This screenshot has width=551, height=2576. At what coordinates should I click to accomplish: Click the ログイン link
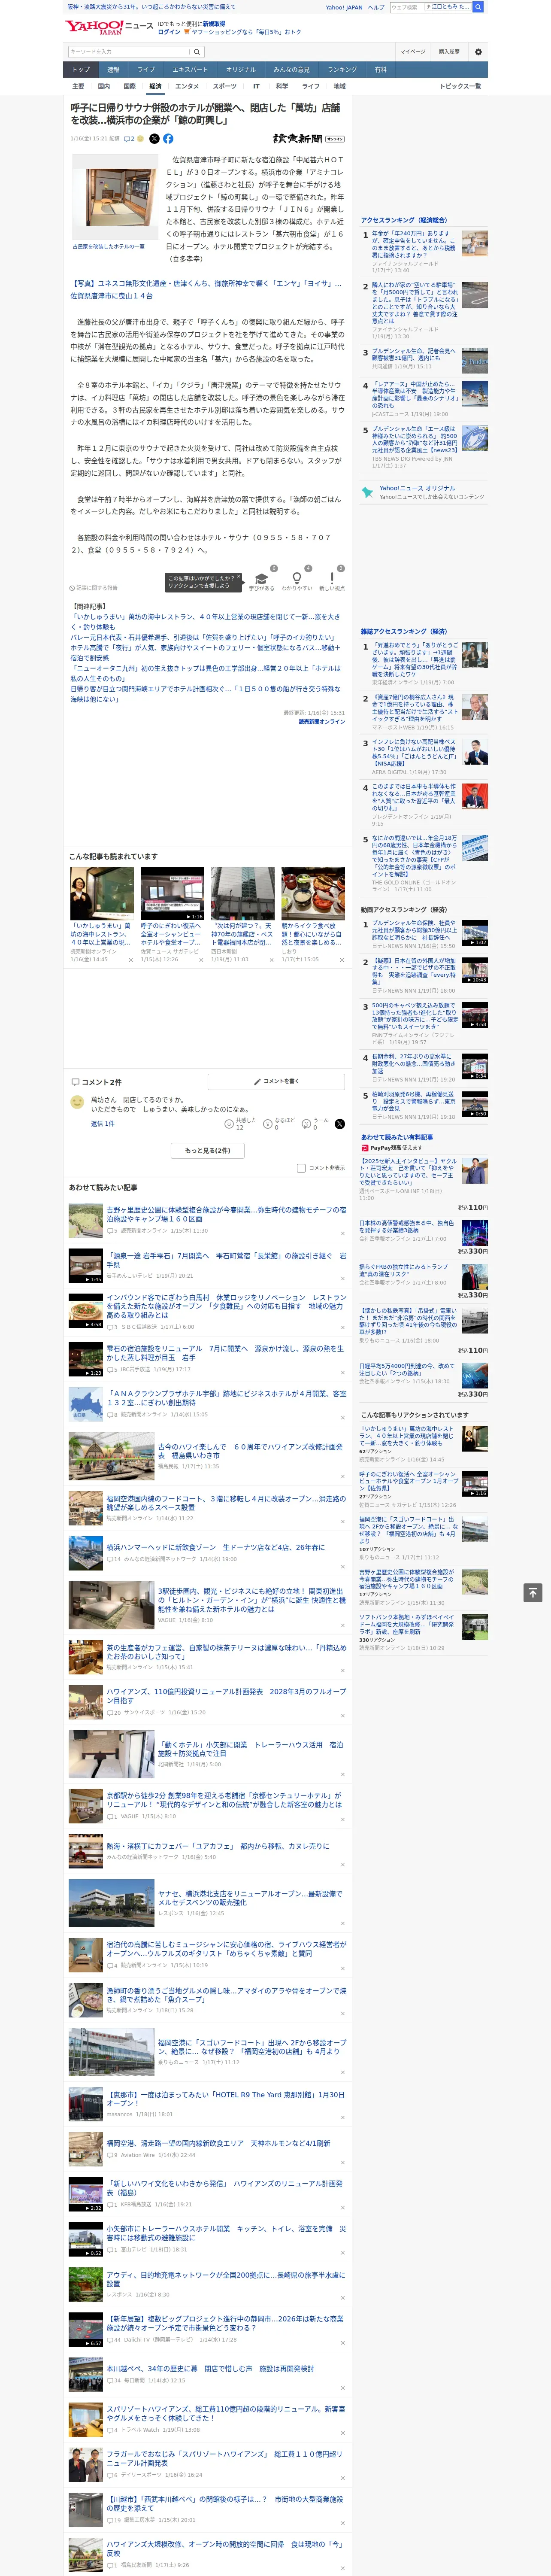(x=169, y=32)
